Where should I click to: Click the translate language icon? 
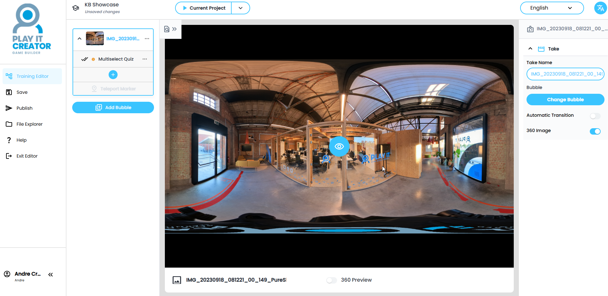tap(600, 8)
